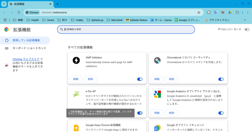
Task: Click the Google オフライン ドキュメント title
Action: click(185, 125)
